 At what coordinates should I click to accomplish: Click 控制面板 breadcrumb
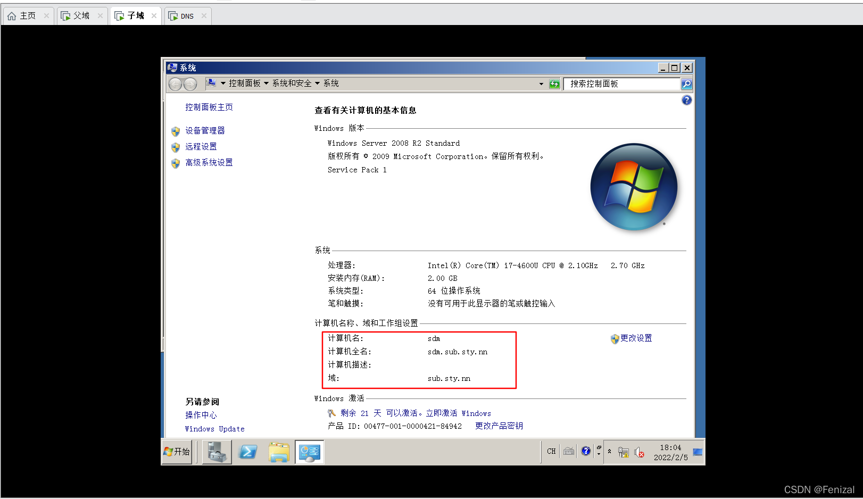[245, 84]
